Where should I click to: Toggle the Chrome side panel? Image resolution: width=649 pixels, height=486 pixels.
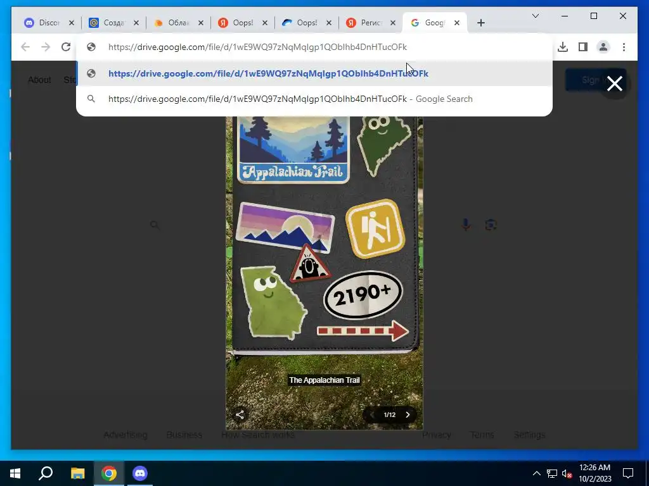click(x=583, y=47)
